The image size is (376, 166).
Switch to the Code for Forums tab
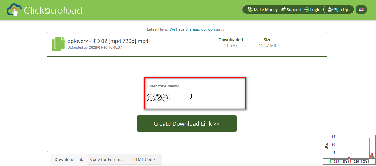click(106, 159)
